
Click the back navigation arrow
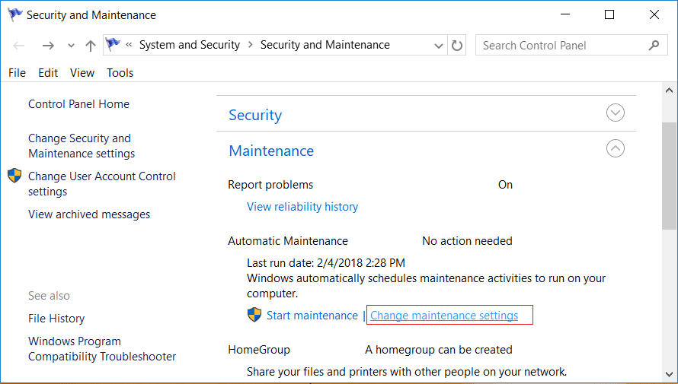[x=18, y=46]
